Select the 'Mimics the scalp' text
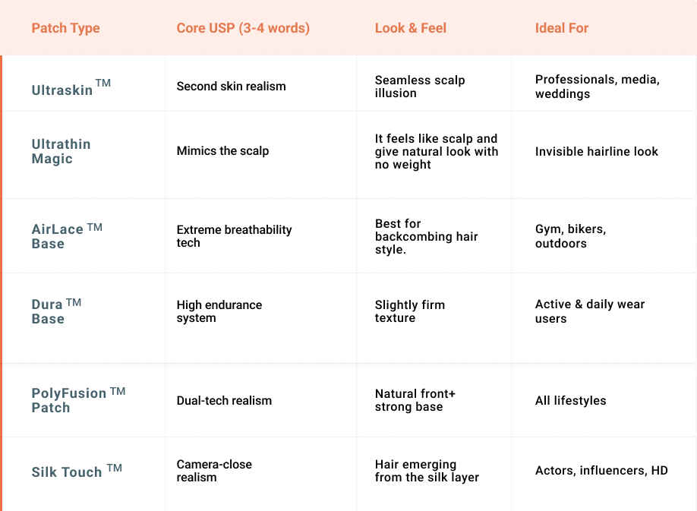697x511 pixels. (222, 151)
